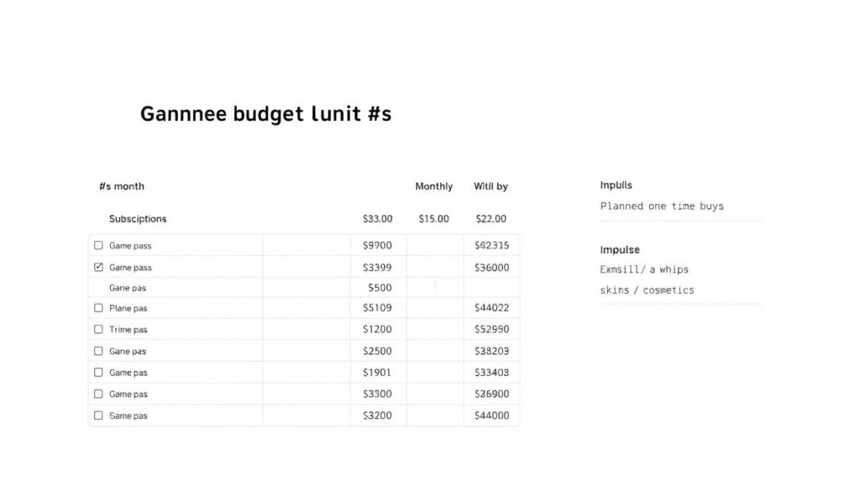Uncheck the ticked Game pass checkbox
860x491 pixels.
(x=98, y=267)
